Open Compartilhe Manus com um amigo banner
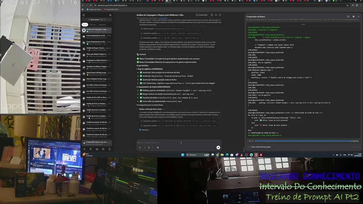The width and height of the screenshot is (363, 204). [x=97, y=143]
